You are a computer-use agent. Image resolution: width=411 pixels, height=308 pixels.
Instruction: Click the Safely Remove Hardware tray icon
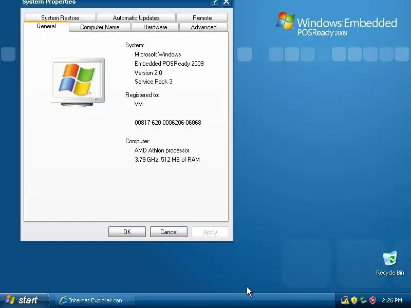pos(363,300)
